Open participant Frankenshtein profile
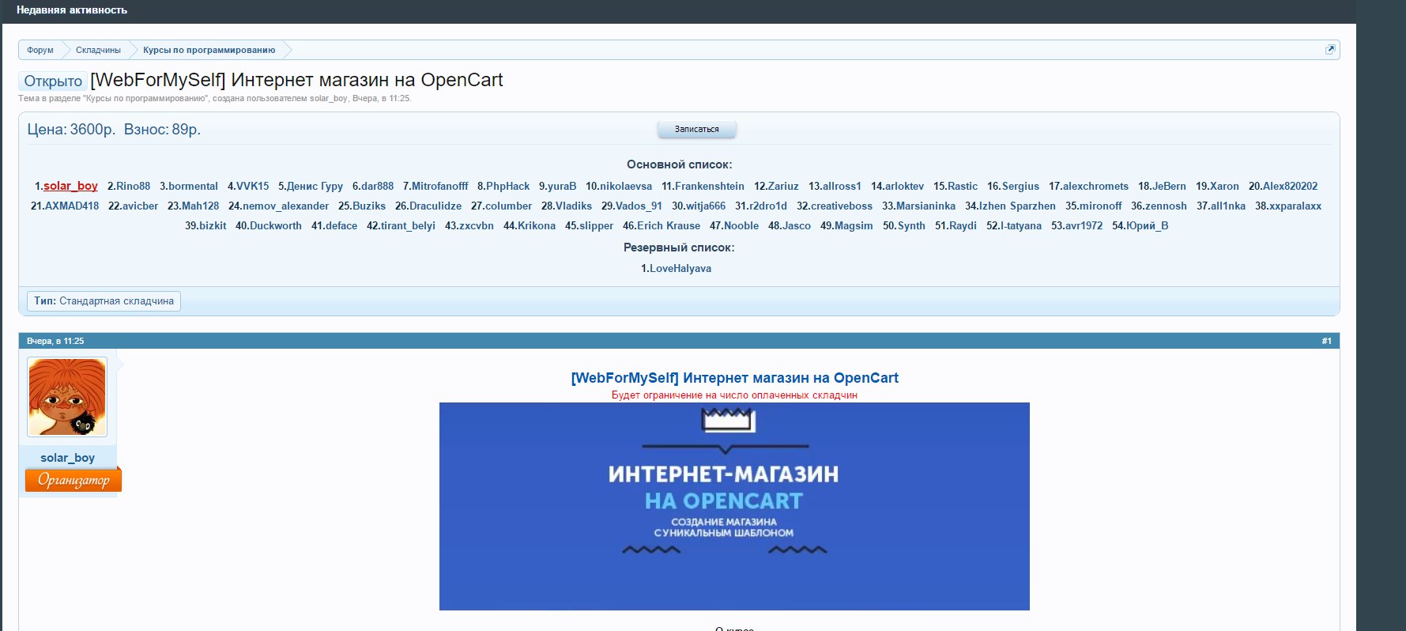Viewport: 1406px width, 631px height. coord(710,186)
